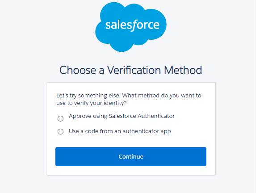Viewport: 268px width, 193px height.
Task: Click the word 'Continue' on the button
Action: (131, 157)
